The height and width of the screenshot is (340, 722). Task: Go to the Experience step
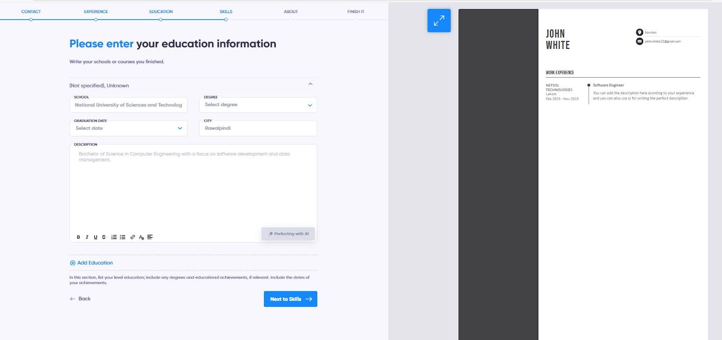(x=96, y=12)
